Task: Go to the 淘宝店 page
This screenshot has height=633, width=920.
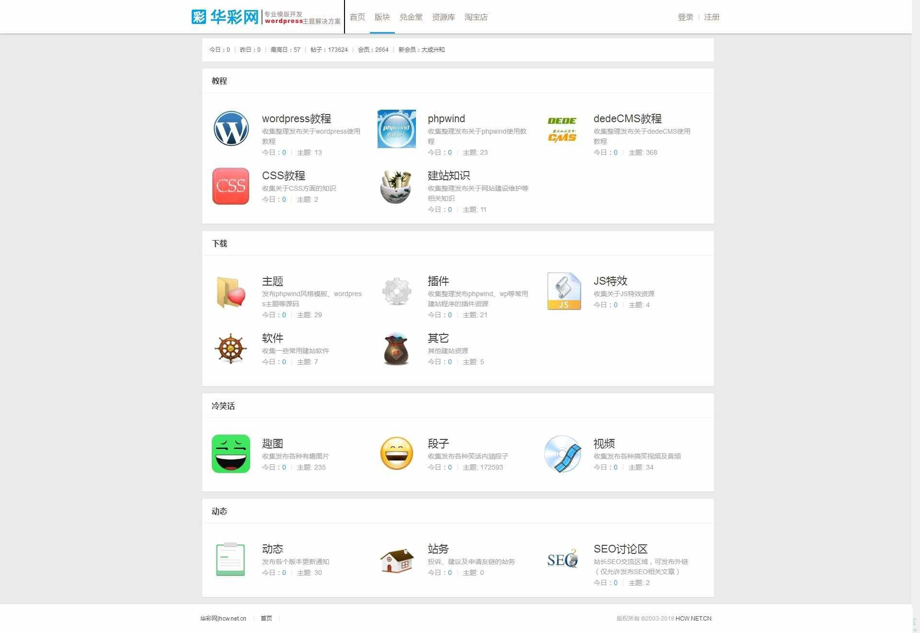Action: 476,17
